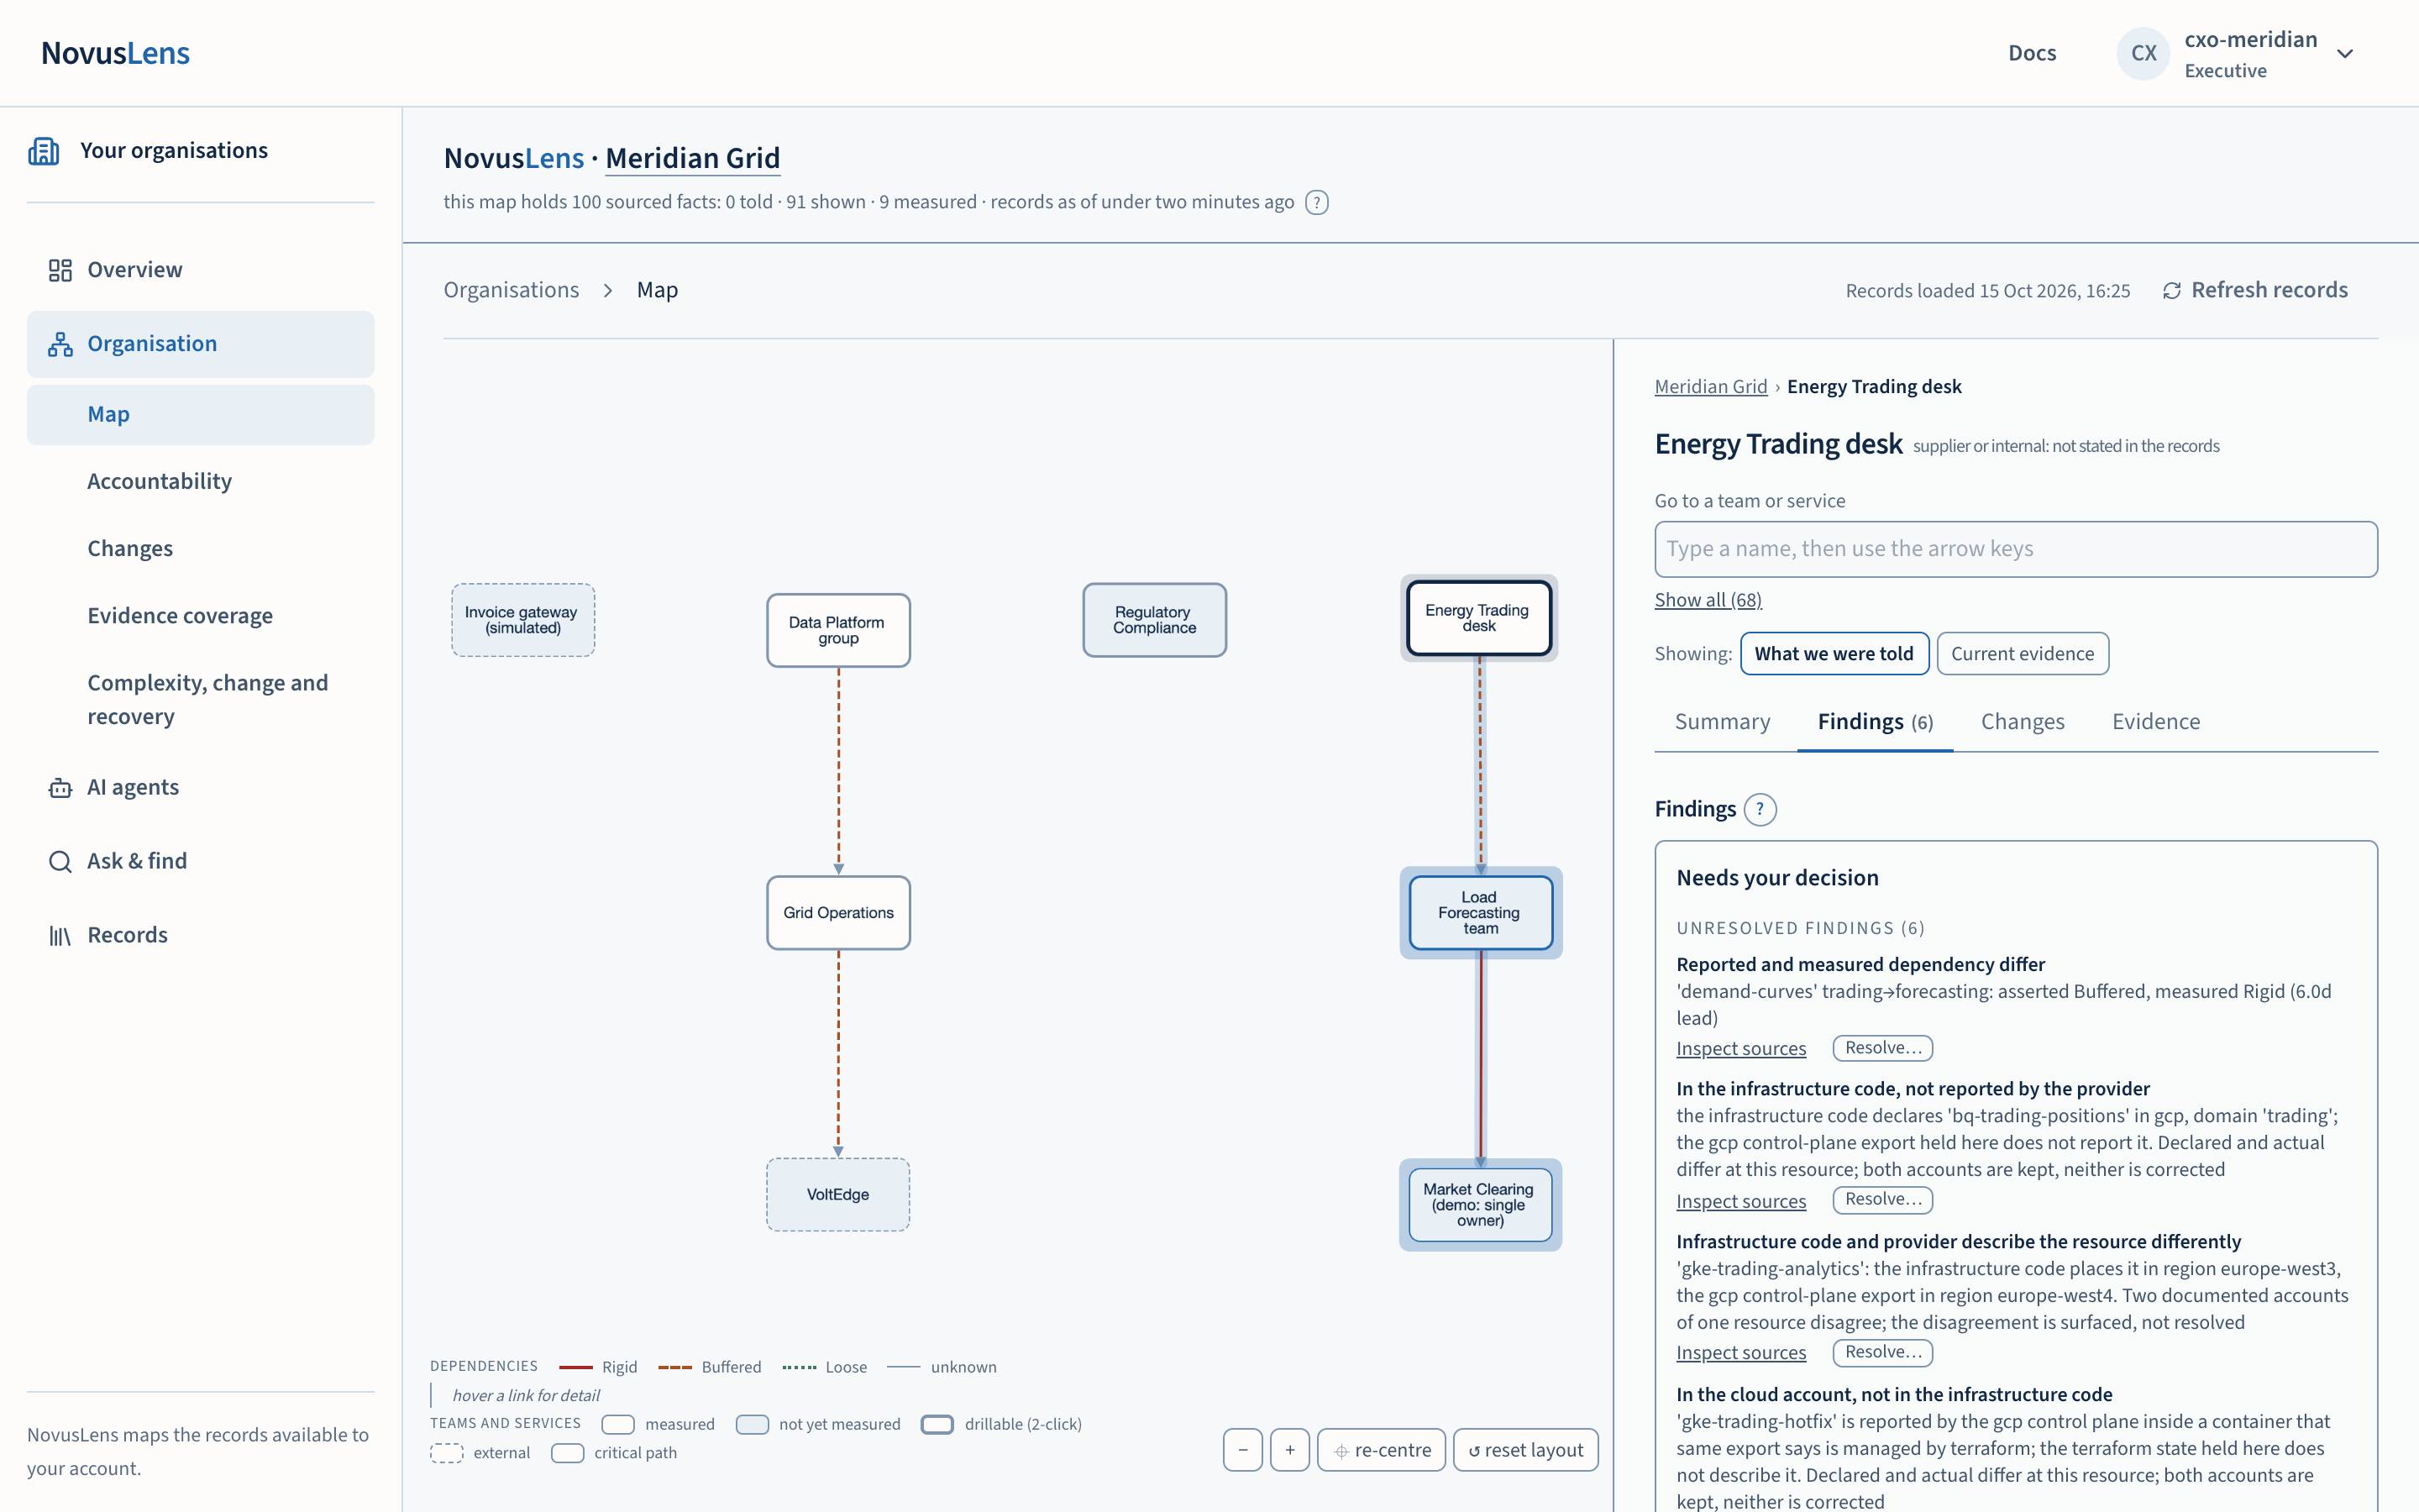Zoom in the map with plus button
This screenshot has width=2419, height=1512.
point(1289,1450)
